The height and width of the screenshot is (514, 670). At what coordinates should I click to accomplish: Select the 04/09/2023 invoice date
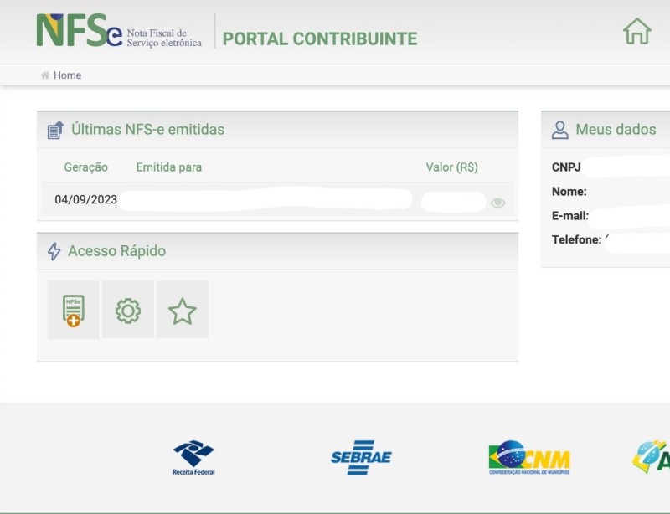(x=85, y=200)
